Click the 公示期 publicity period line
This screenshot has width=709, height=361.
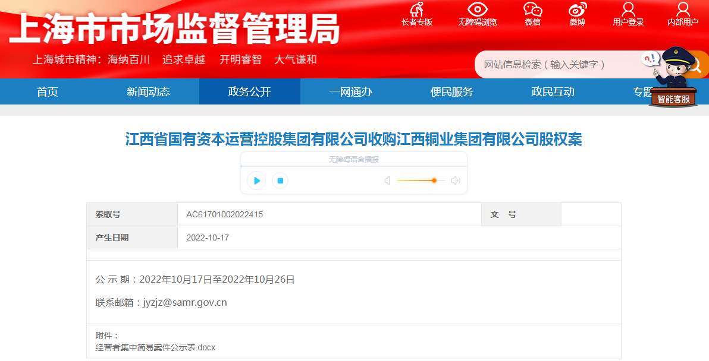point(195,279)
